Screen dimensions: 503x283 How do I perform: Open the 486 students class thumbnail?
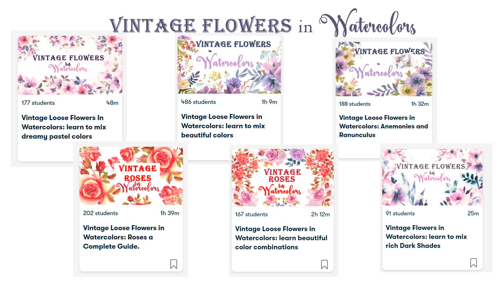pos(229,64)
